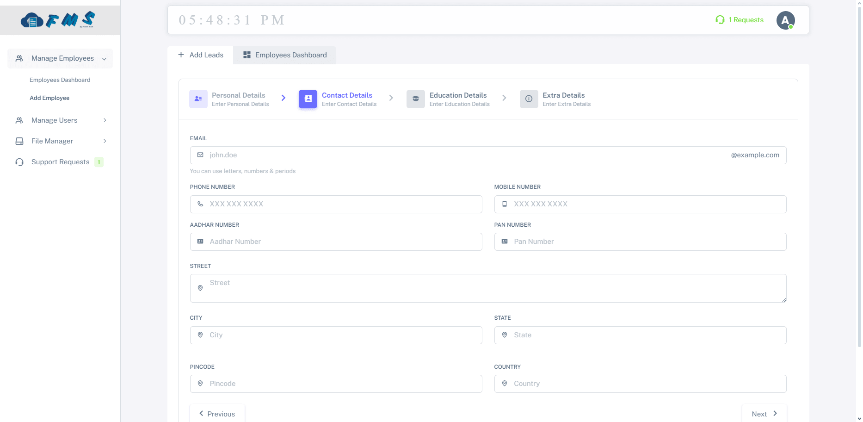Image resolution: width=863 pixels, height=422 pixels.
Task: Select the Education Details graduation cap icon
Action: 415,99
